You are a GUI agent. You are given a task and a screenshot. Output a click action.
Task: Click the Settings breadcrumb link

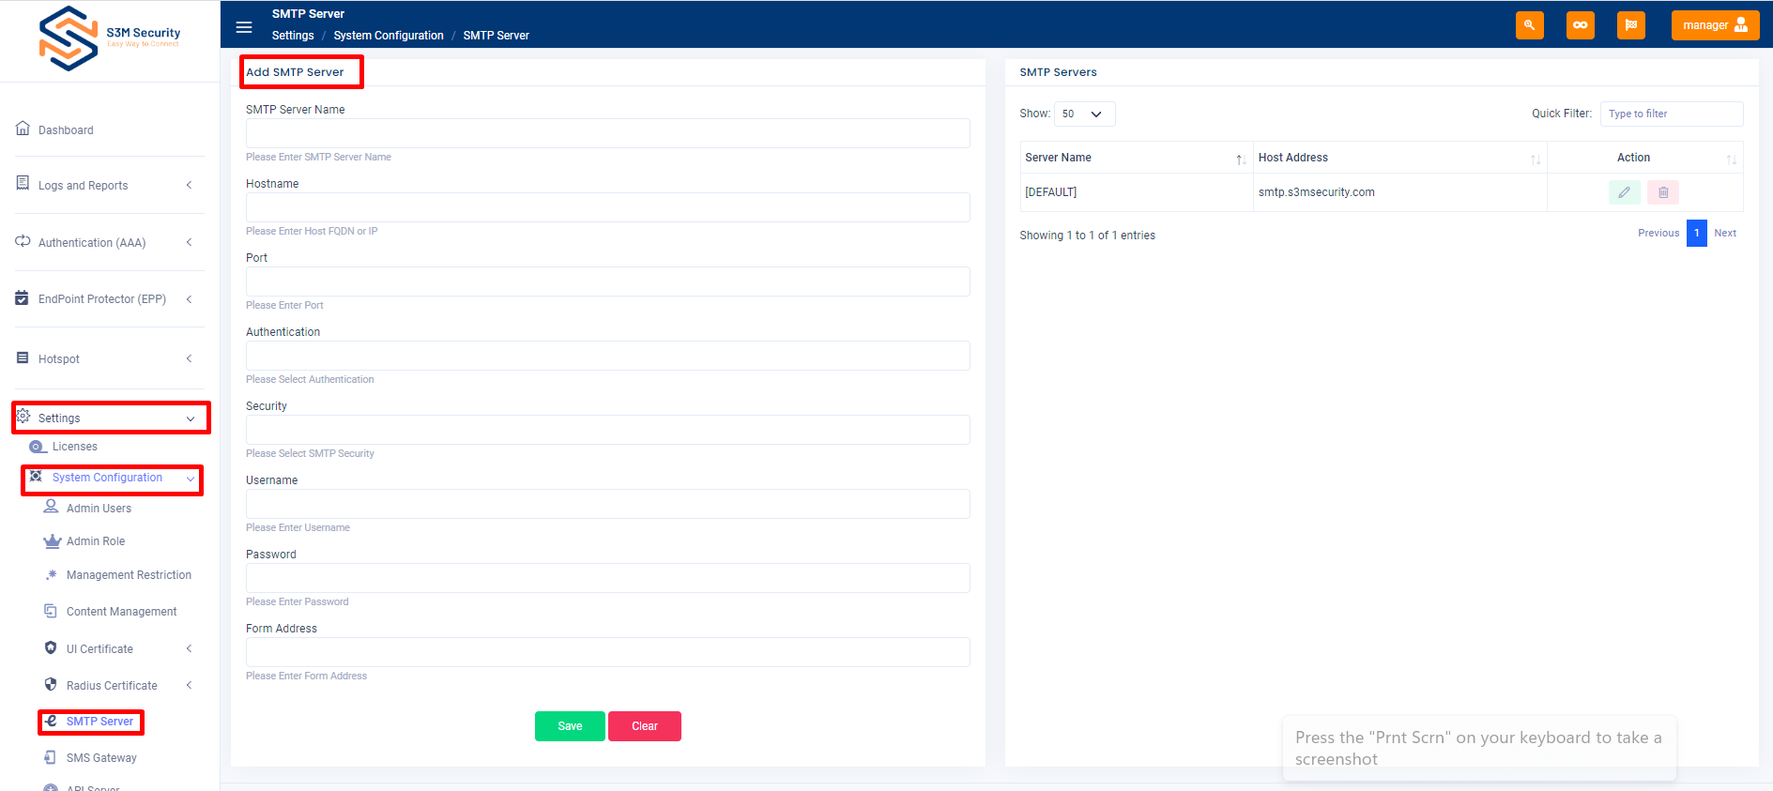[x=293, y=36]
